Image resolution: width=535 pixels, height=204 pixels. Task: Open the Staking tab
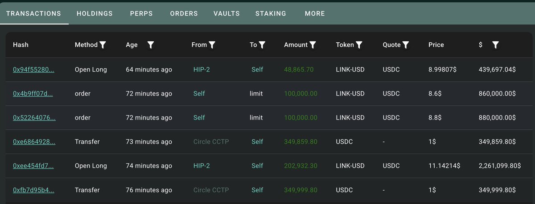(x=271, y=13)
